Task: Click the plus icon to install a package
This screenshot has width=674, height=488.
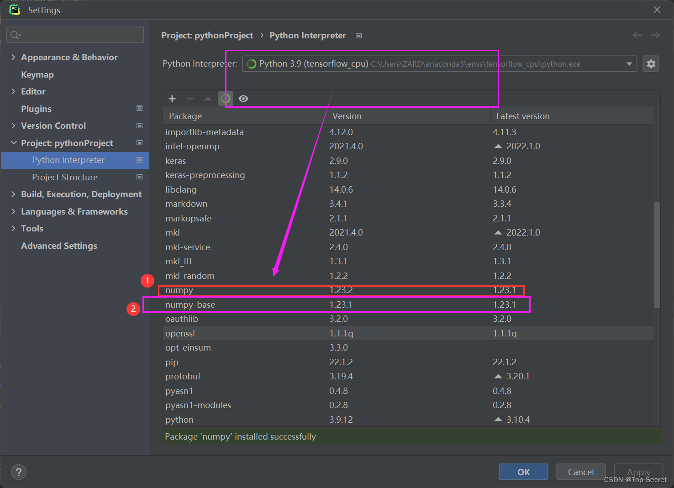Action: (x=172, y=99)
